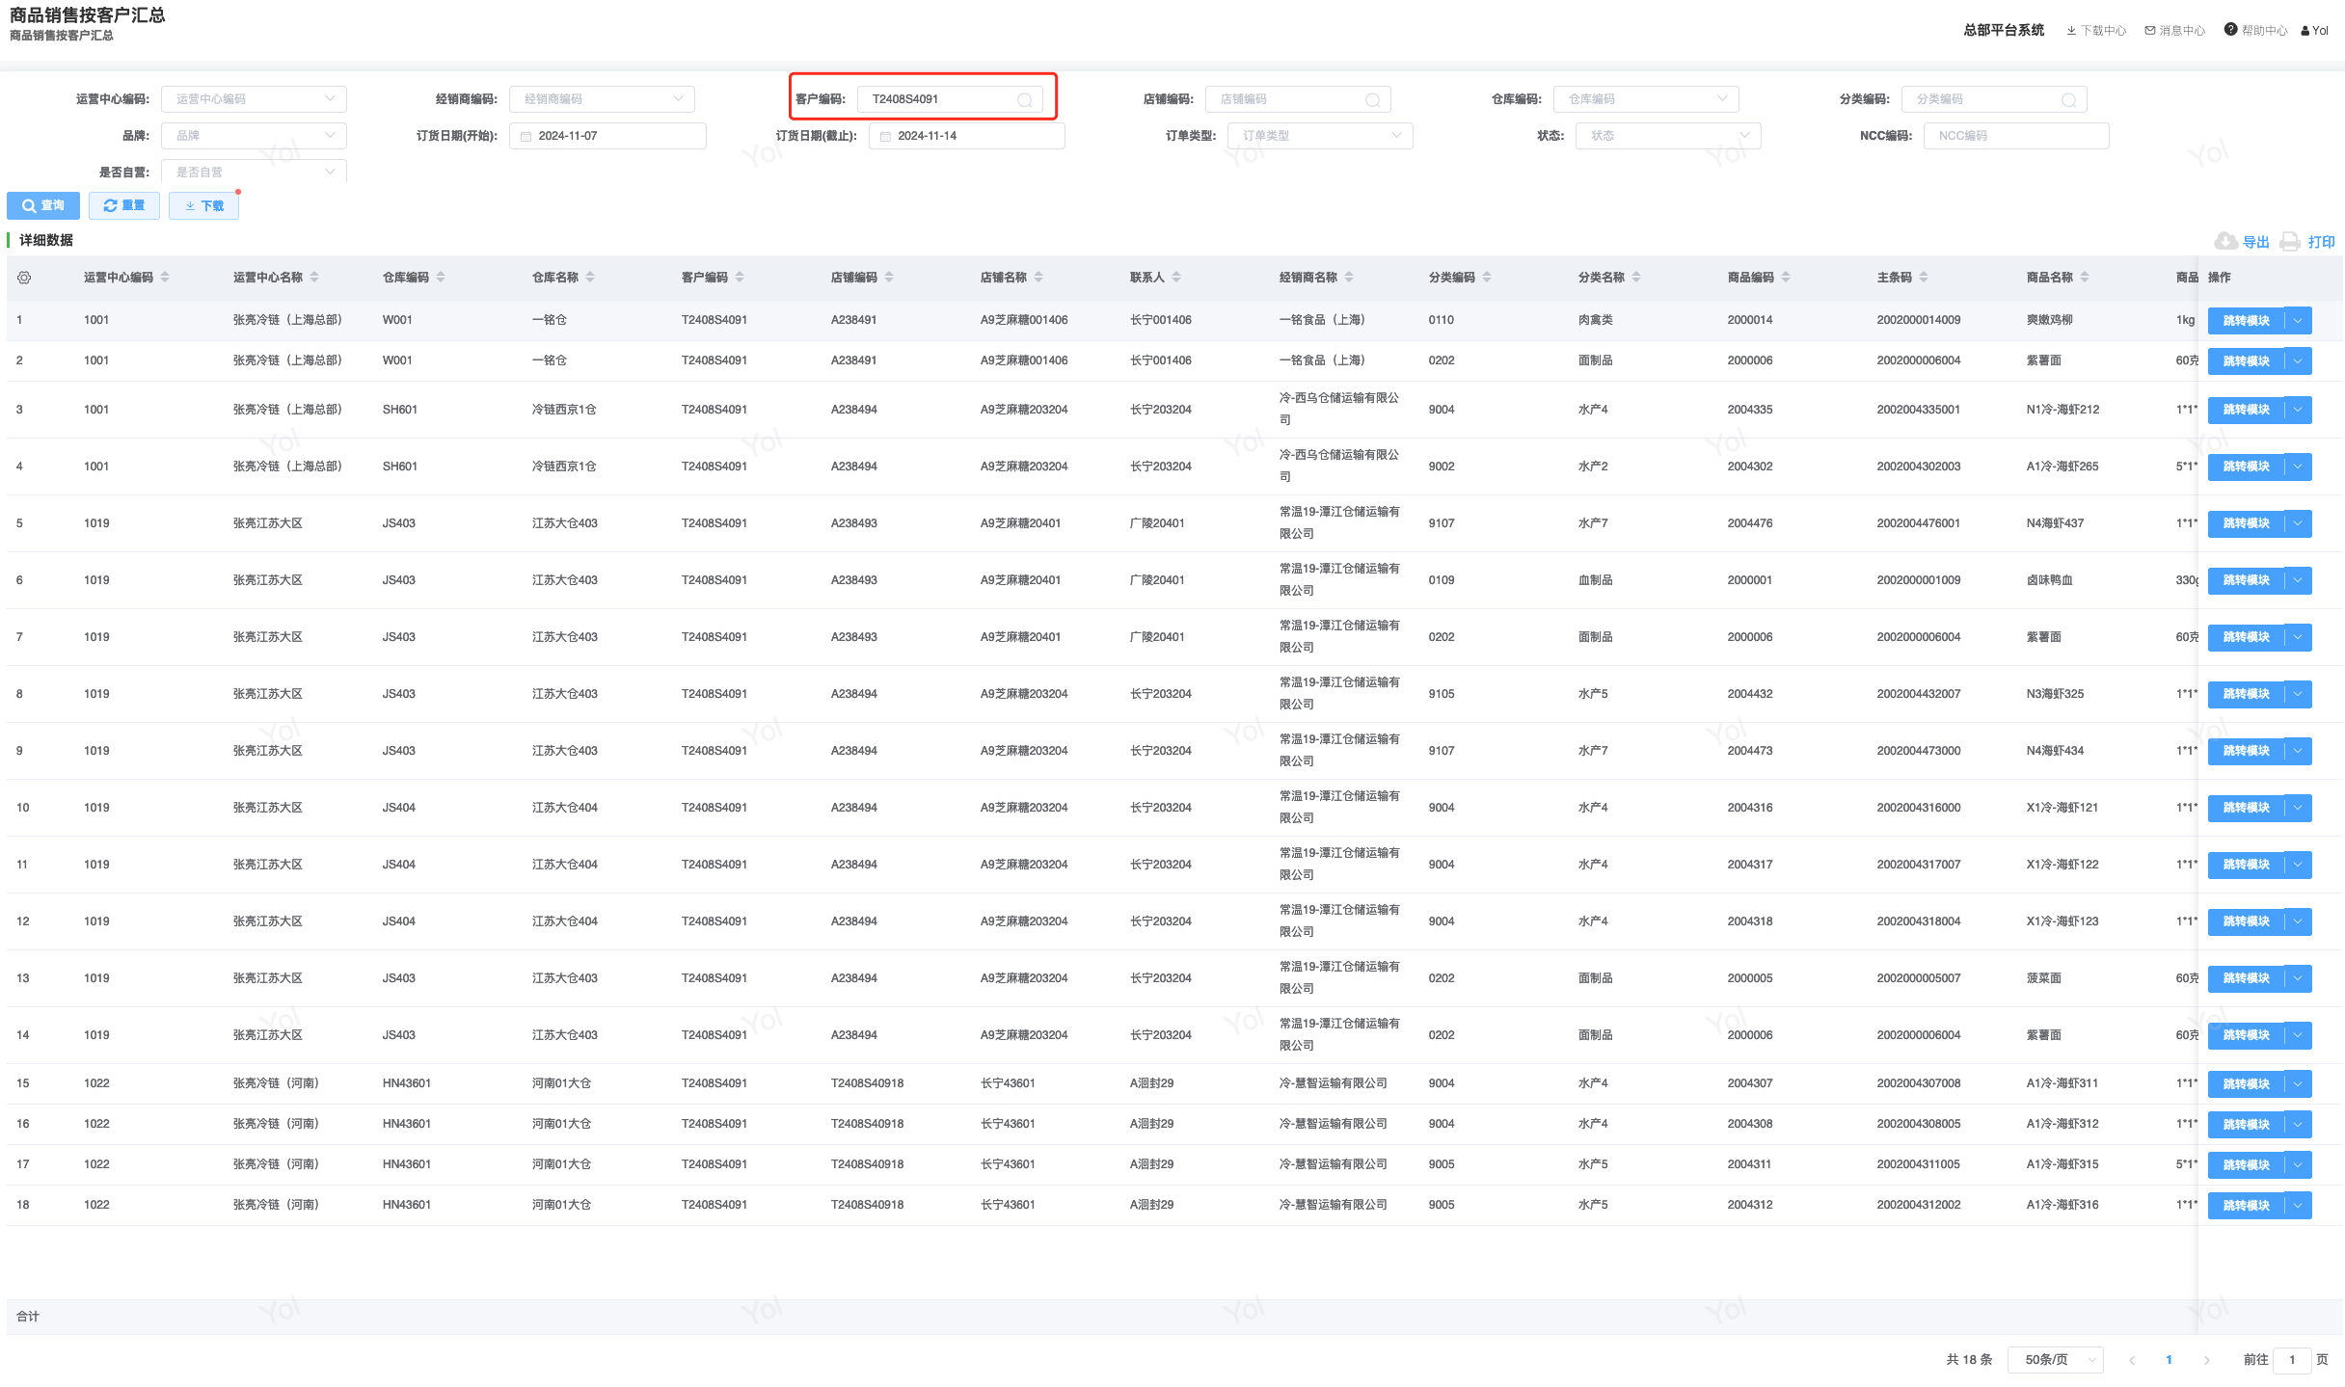This screenshot has height=1387, width=2345.
Task: Click the table column settings gear icon
Action: click(24, 278)
